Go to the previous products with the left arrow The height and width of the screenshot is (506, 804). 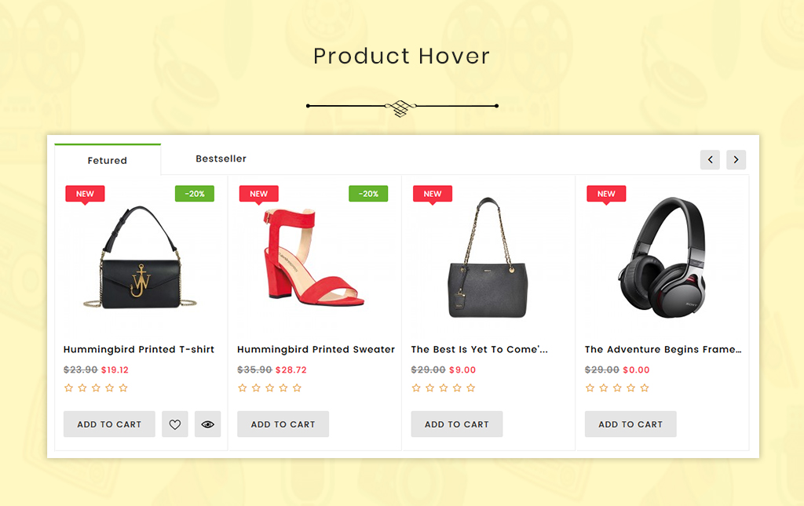(x=710, y=160)
